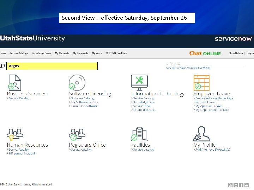This screenshot has width=254, height=190.
Task: Open the LinkedIn social icon
Action: pyautogui.click(x=246, y=185)
